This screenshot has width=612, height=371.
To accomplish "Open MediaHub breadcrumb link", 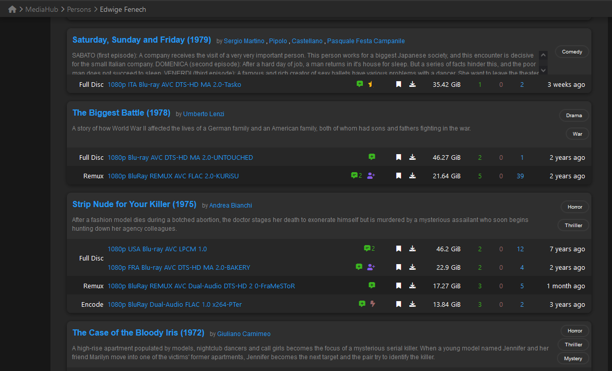I will tap(41, 9).
